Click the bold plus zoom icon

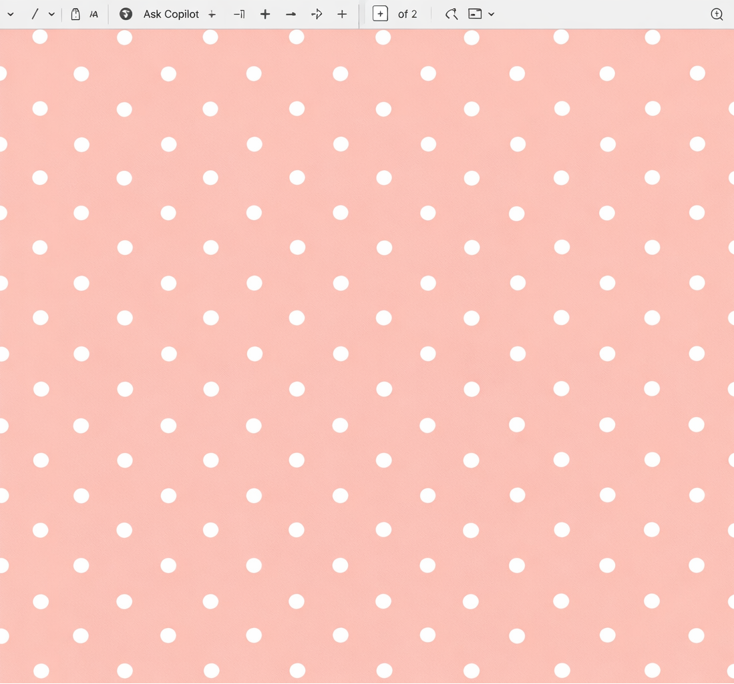pyautogui.click(x=265, y=15)
